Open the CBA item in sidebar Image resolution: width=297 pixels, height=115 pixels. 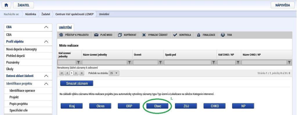pos(28,35)
